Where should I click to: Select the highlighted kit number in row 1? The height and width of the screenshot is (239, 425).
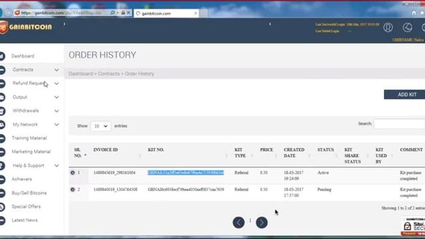[x=186, y=173]
